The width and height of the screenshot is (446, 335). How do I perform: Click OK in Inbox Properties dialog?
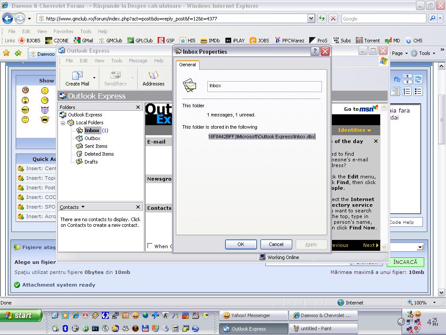(x=240, y=244)
